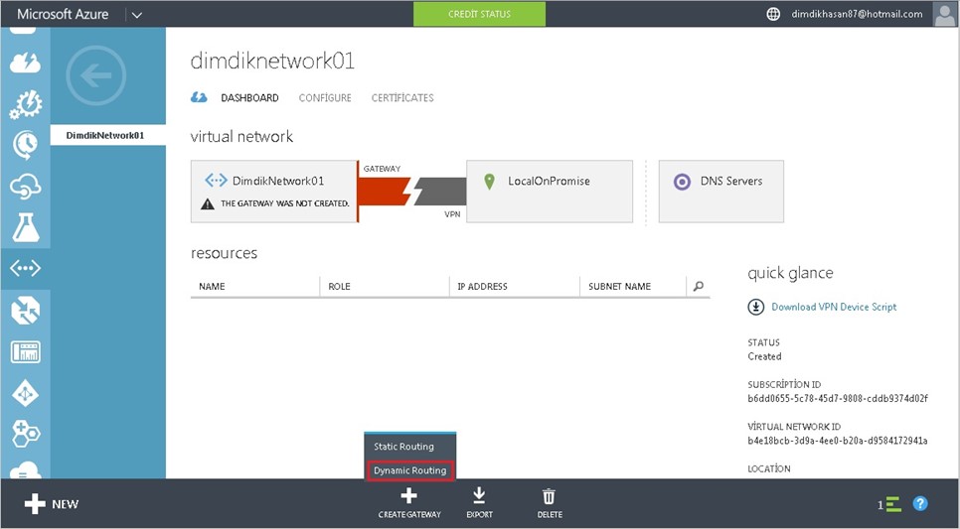Click the quick start cloud icon
This screenshot has height=529, width=960.
point(199,98)
